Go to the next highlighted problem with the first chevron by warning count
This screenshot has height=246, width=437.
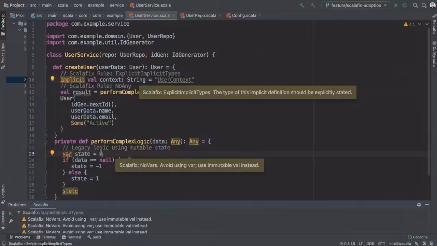pos(420,24)
